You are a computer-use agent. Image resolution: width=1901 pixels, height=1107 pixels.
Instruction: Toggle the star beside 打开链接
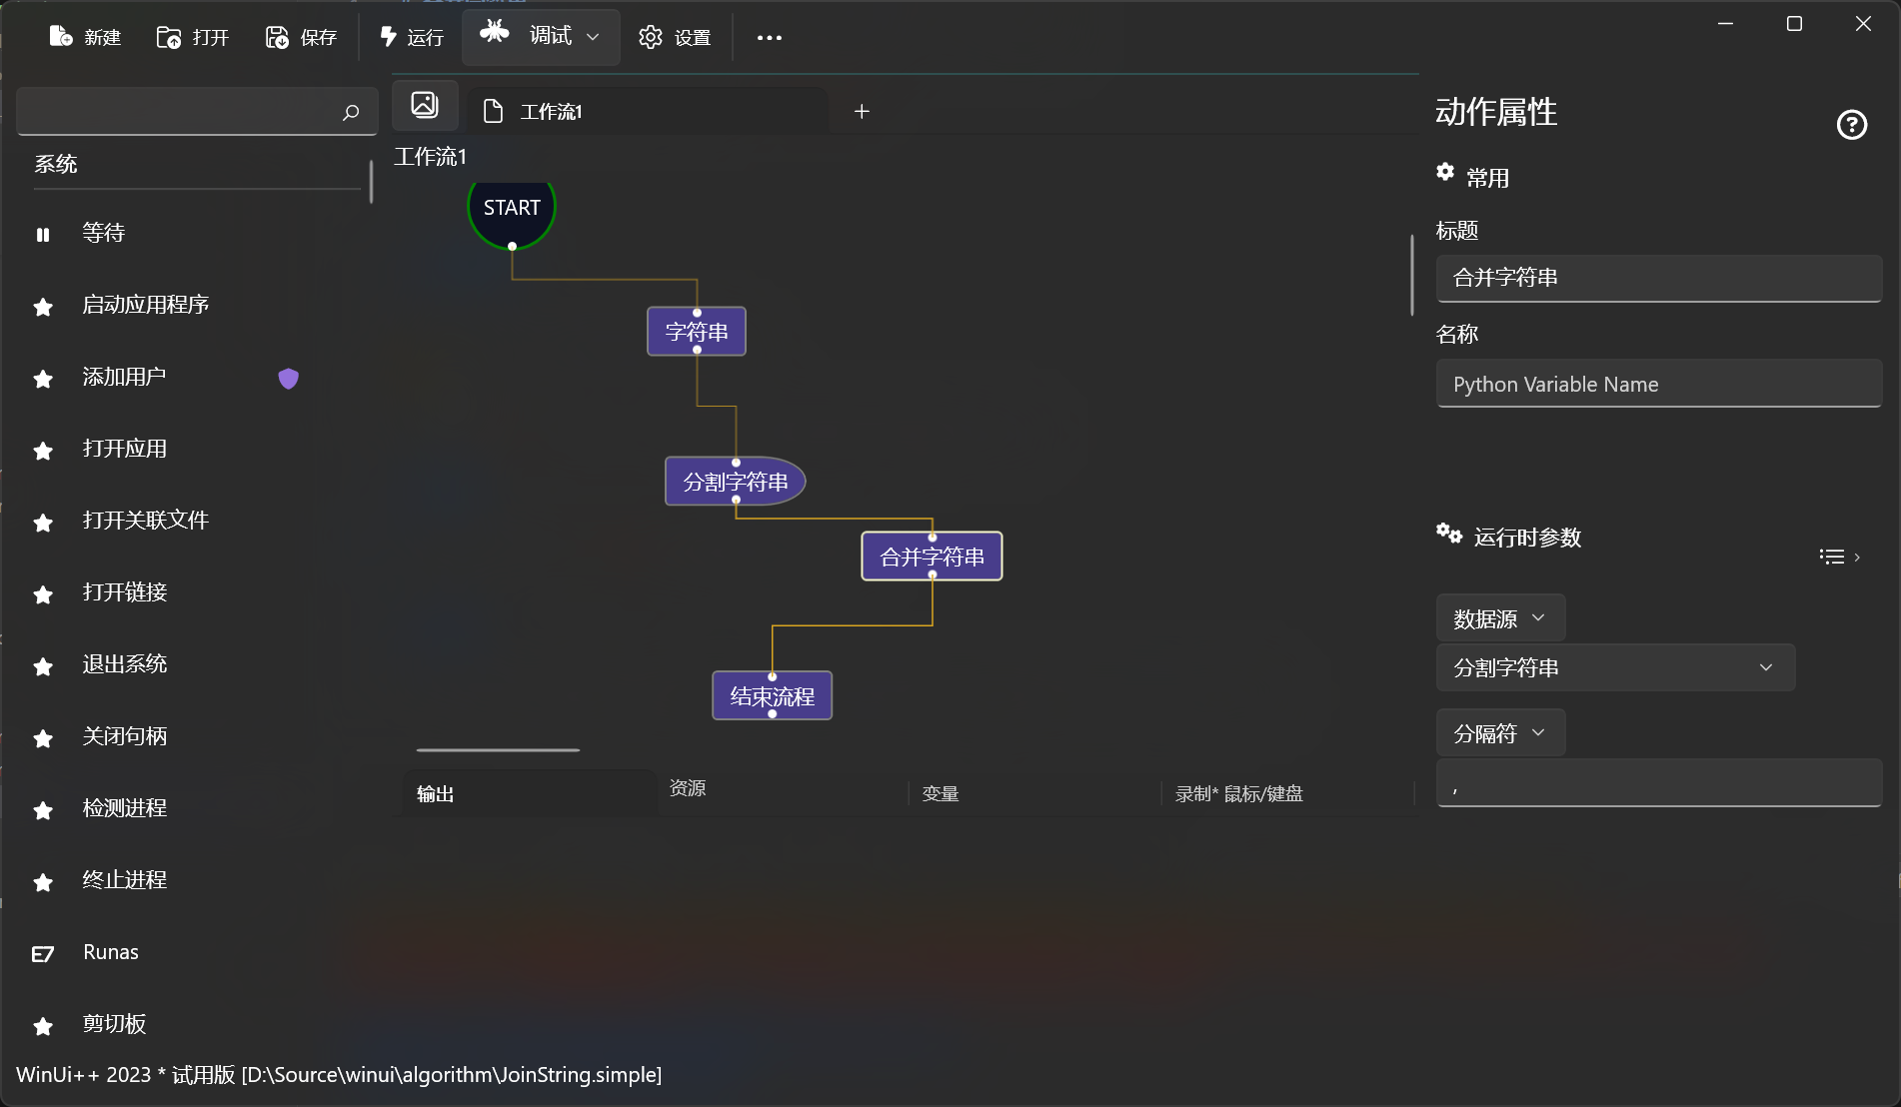[x=42, y=594]
